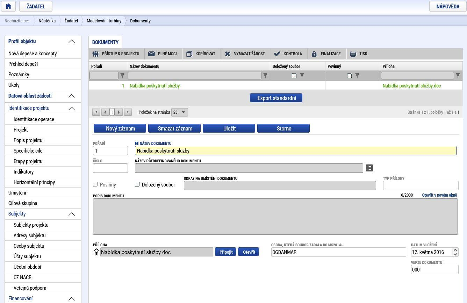Check the Doložený soubor checkbox in form
Screen dimensions: 467x303
pyautogui.click(x=137, y=184)
